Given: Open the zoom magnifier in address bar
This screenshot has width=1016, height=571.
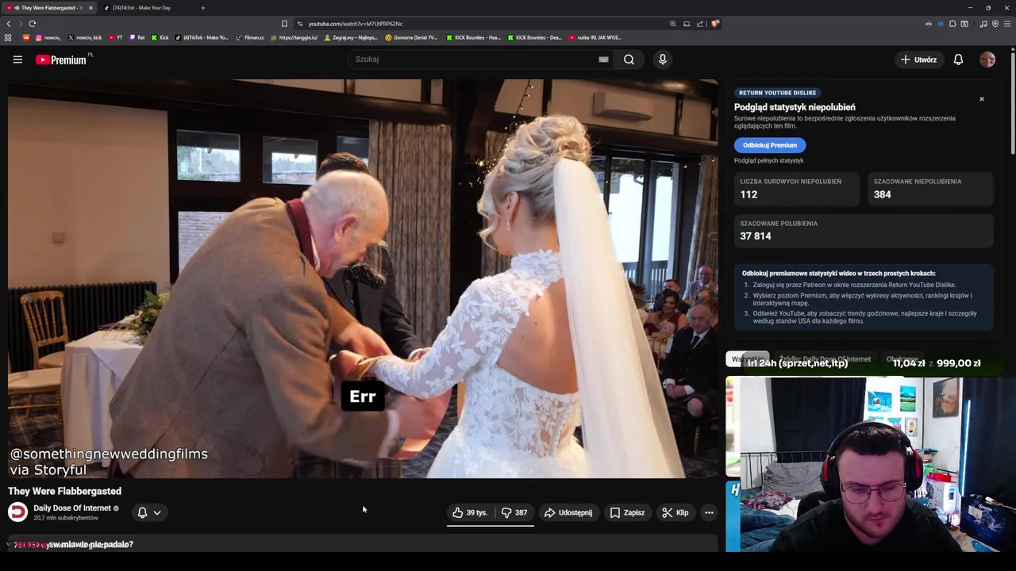Looking at the screenshot, I should (673, 24).
